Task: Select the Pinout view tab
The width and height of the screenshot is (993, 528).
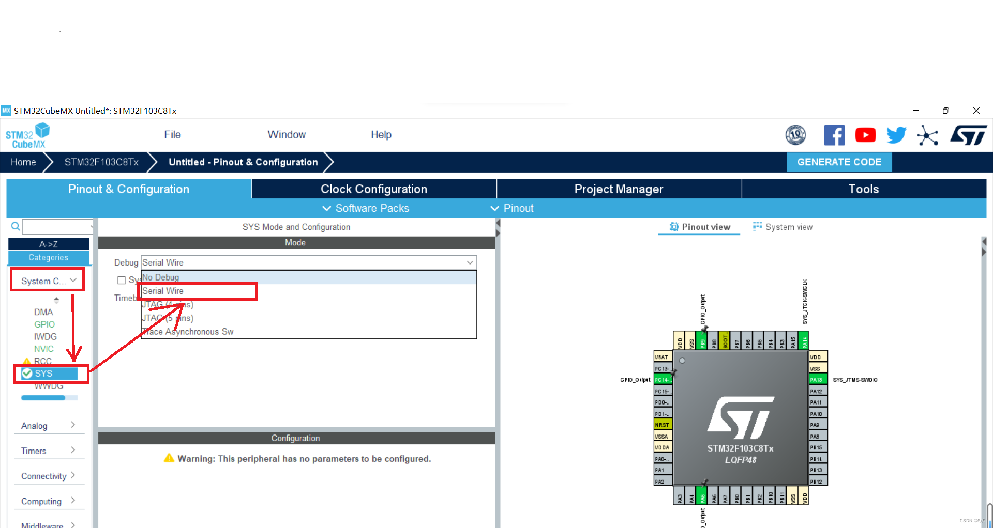Action: [699, 227]
